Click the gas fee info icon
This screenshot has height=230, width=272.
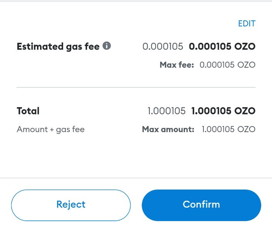[107, 46]
